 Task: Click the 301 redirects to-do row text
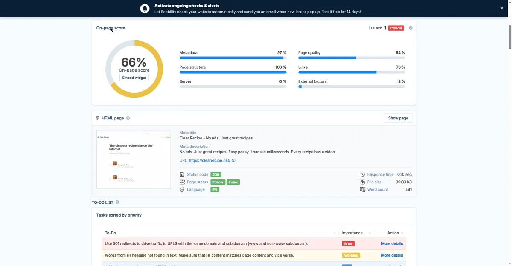[x=207, y=244]
